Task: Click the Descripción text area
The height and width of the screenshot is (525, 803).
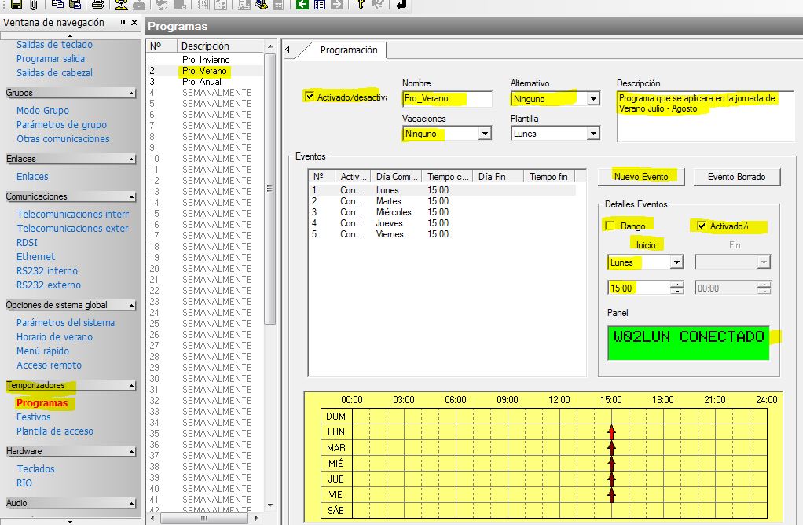Action: (x=706, y=116)
